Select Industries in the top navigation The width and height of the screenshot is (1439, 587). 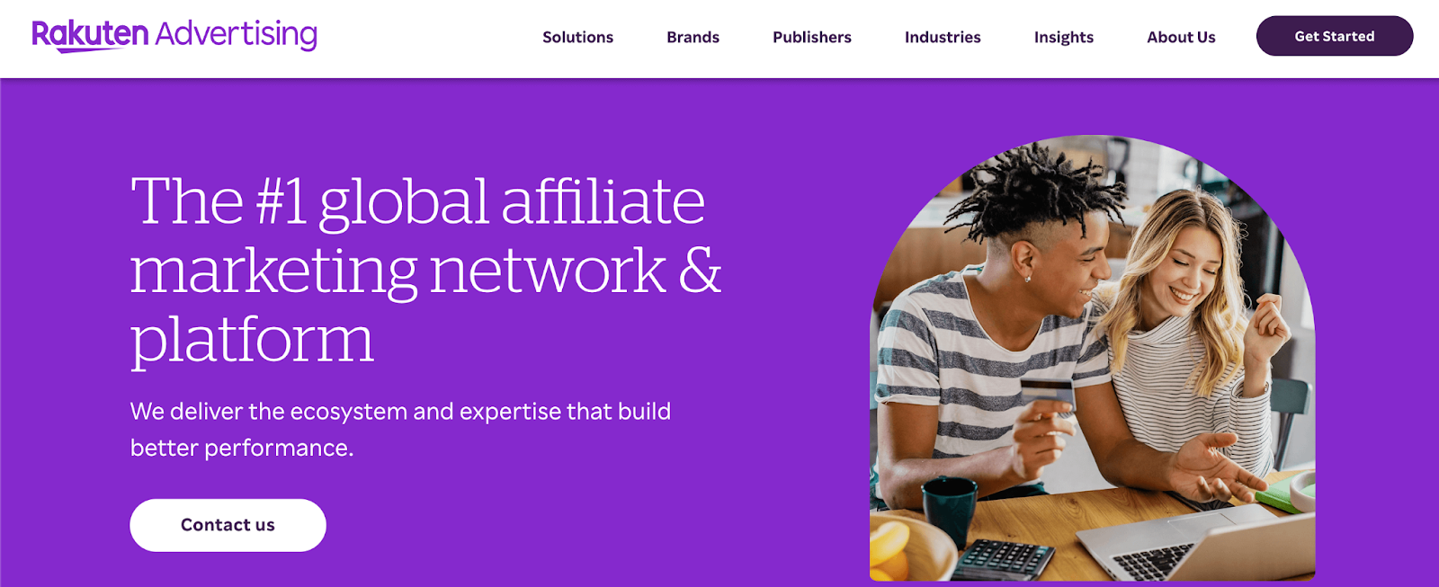(943, 37)
